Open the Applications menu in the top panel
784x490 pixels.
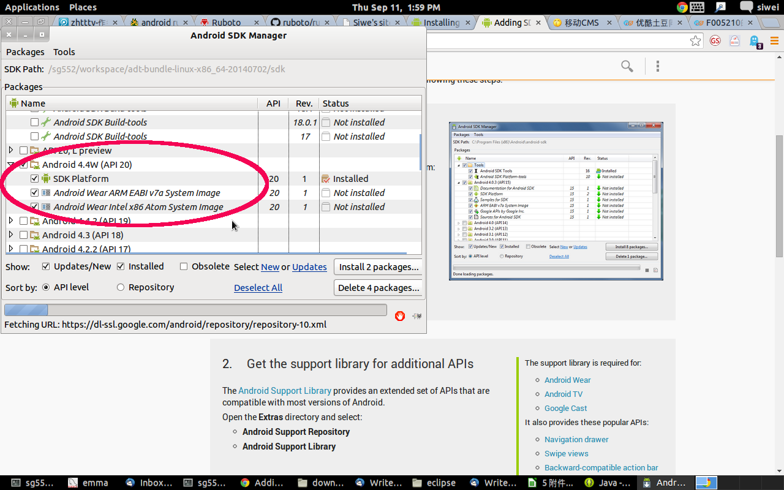32,7
